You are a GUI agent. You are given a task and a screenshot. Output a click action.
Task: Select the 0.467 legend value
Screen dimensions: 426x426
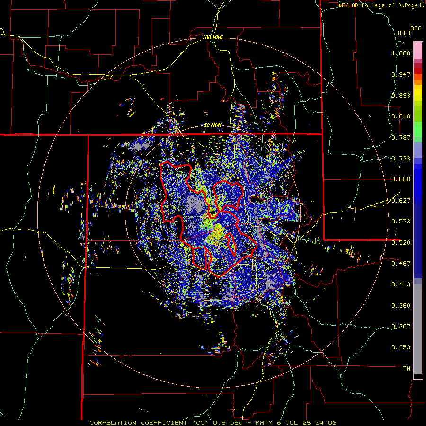click(x=401, y=263)
